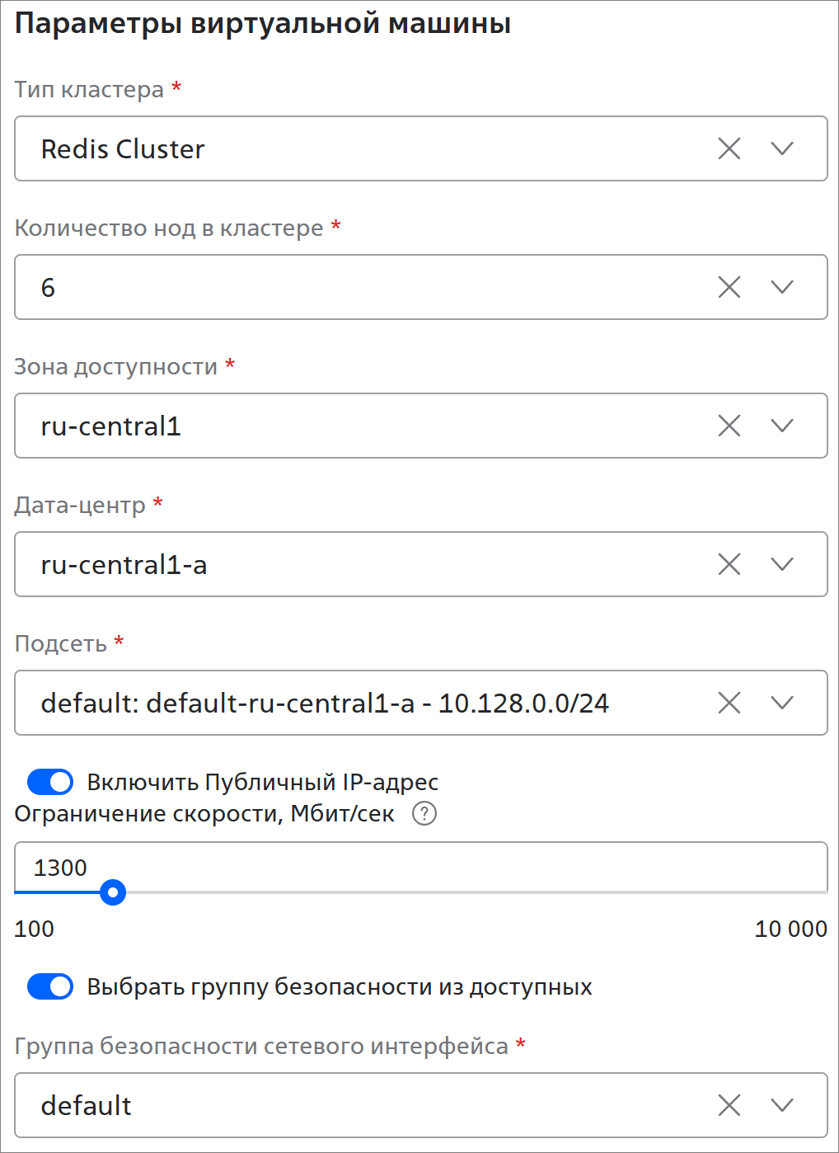Show speed limit help tooltip

[424, 814]
